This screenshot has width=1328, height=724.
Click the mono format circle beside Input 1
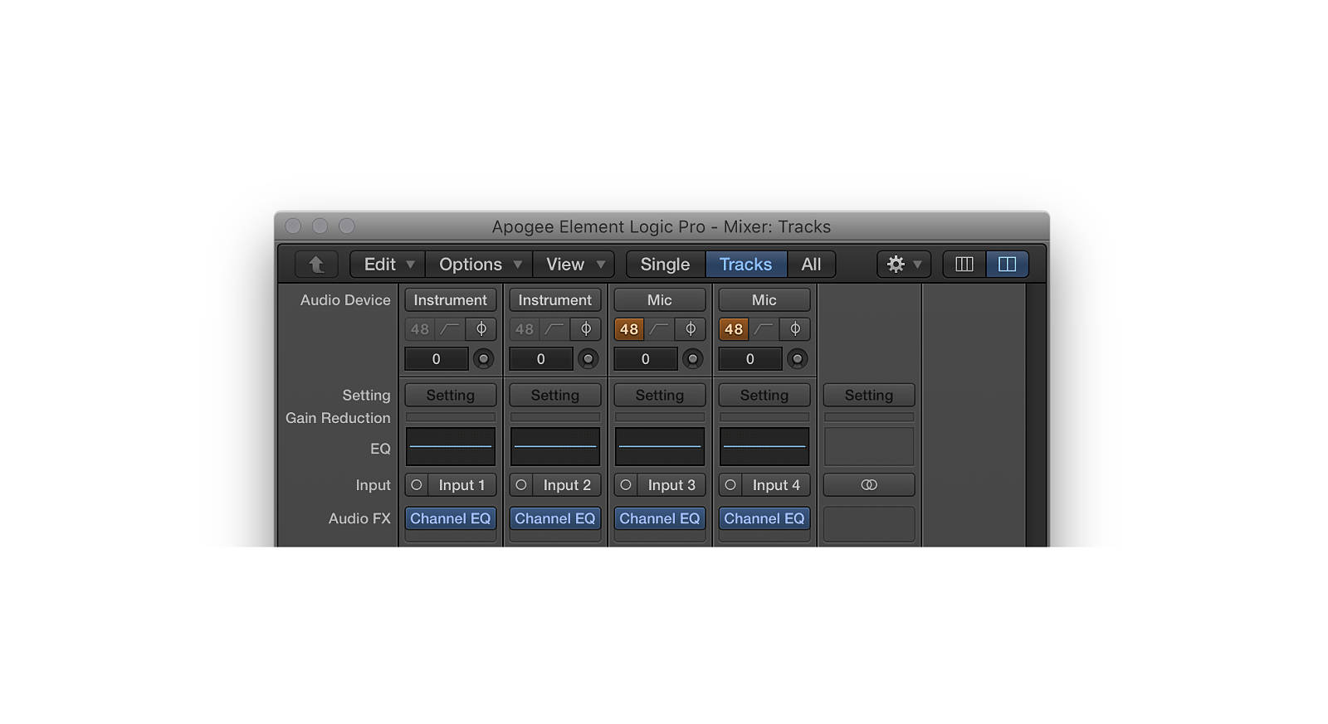[x=417, y=485]
